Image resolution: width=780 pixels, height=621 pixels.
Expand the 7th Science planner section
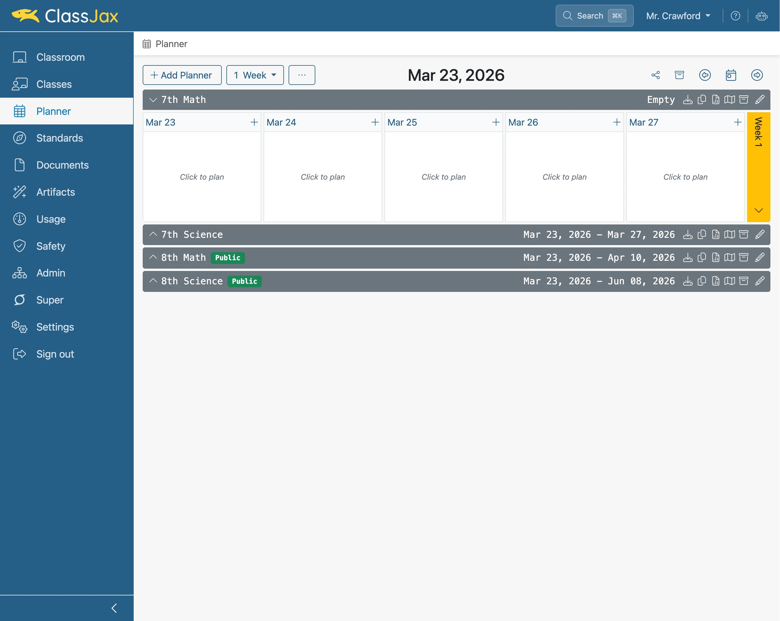(x=153, y=234)
